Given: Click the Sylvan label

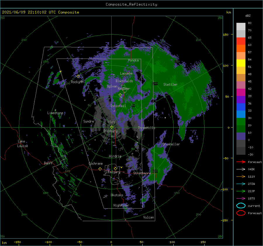Looking at the screenshot, I should 112,86.
